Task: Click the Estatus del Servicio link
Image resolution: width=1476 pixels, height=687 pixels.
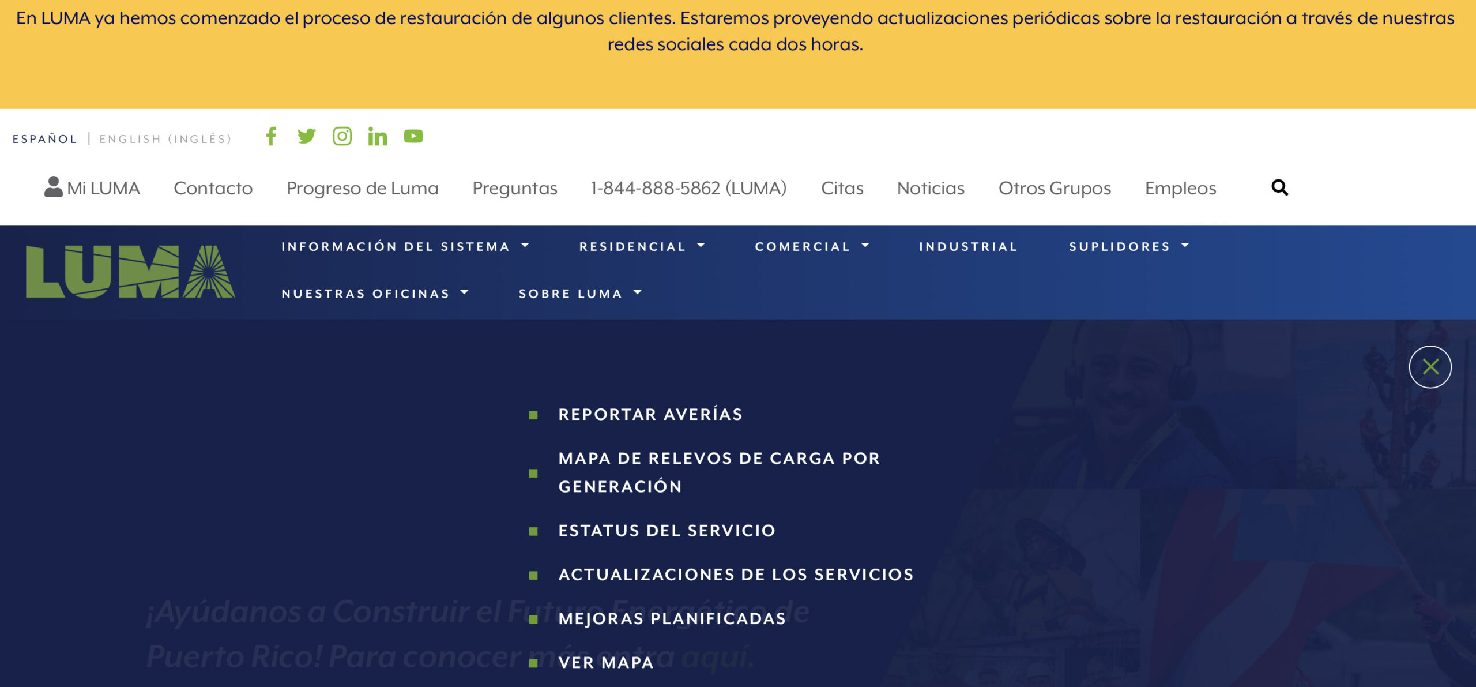Action: coord(667,531)
